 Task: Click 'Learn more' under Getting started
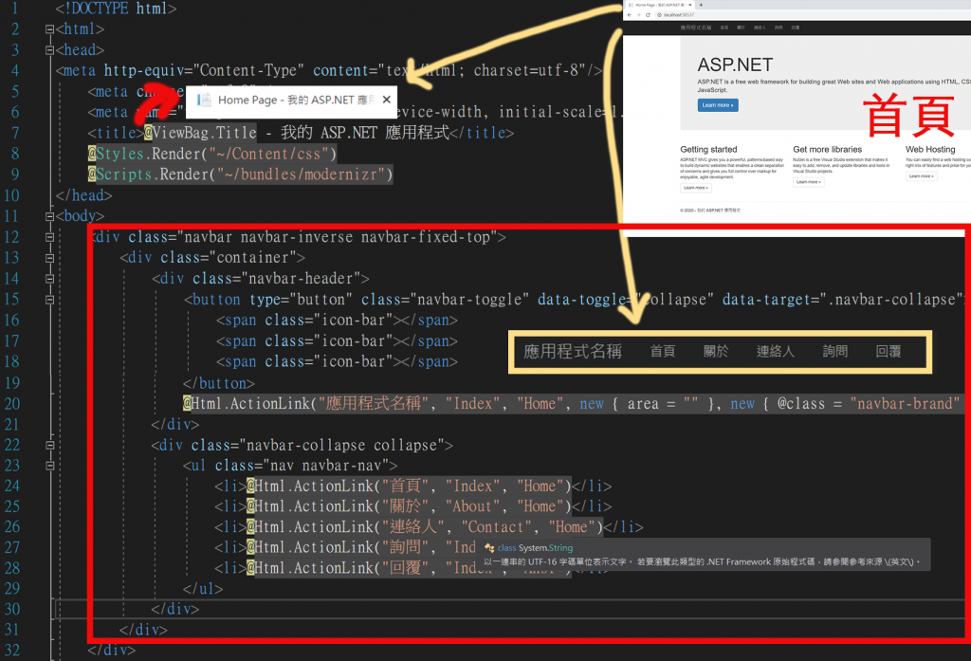pyautogui.click(x=695, y=188)
